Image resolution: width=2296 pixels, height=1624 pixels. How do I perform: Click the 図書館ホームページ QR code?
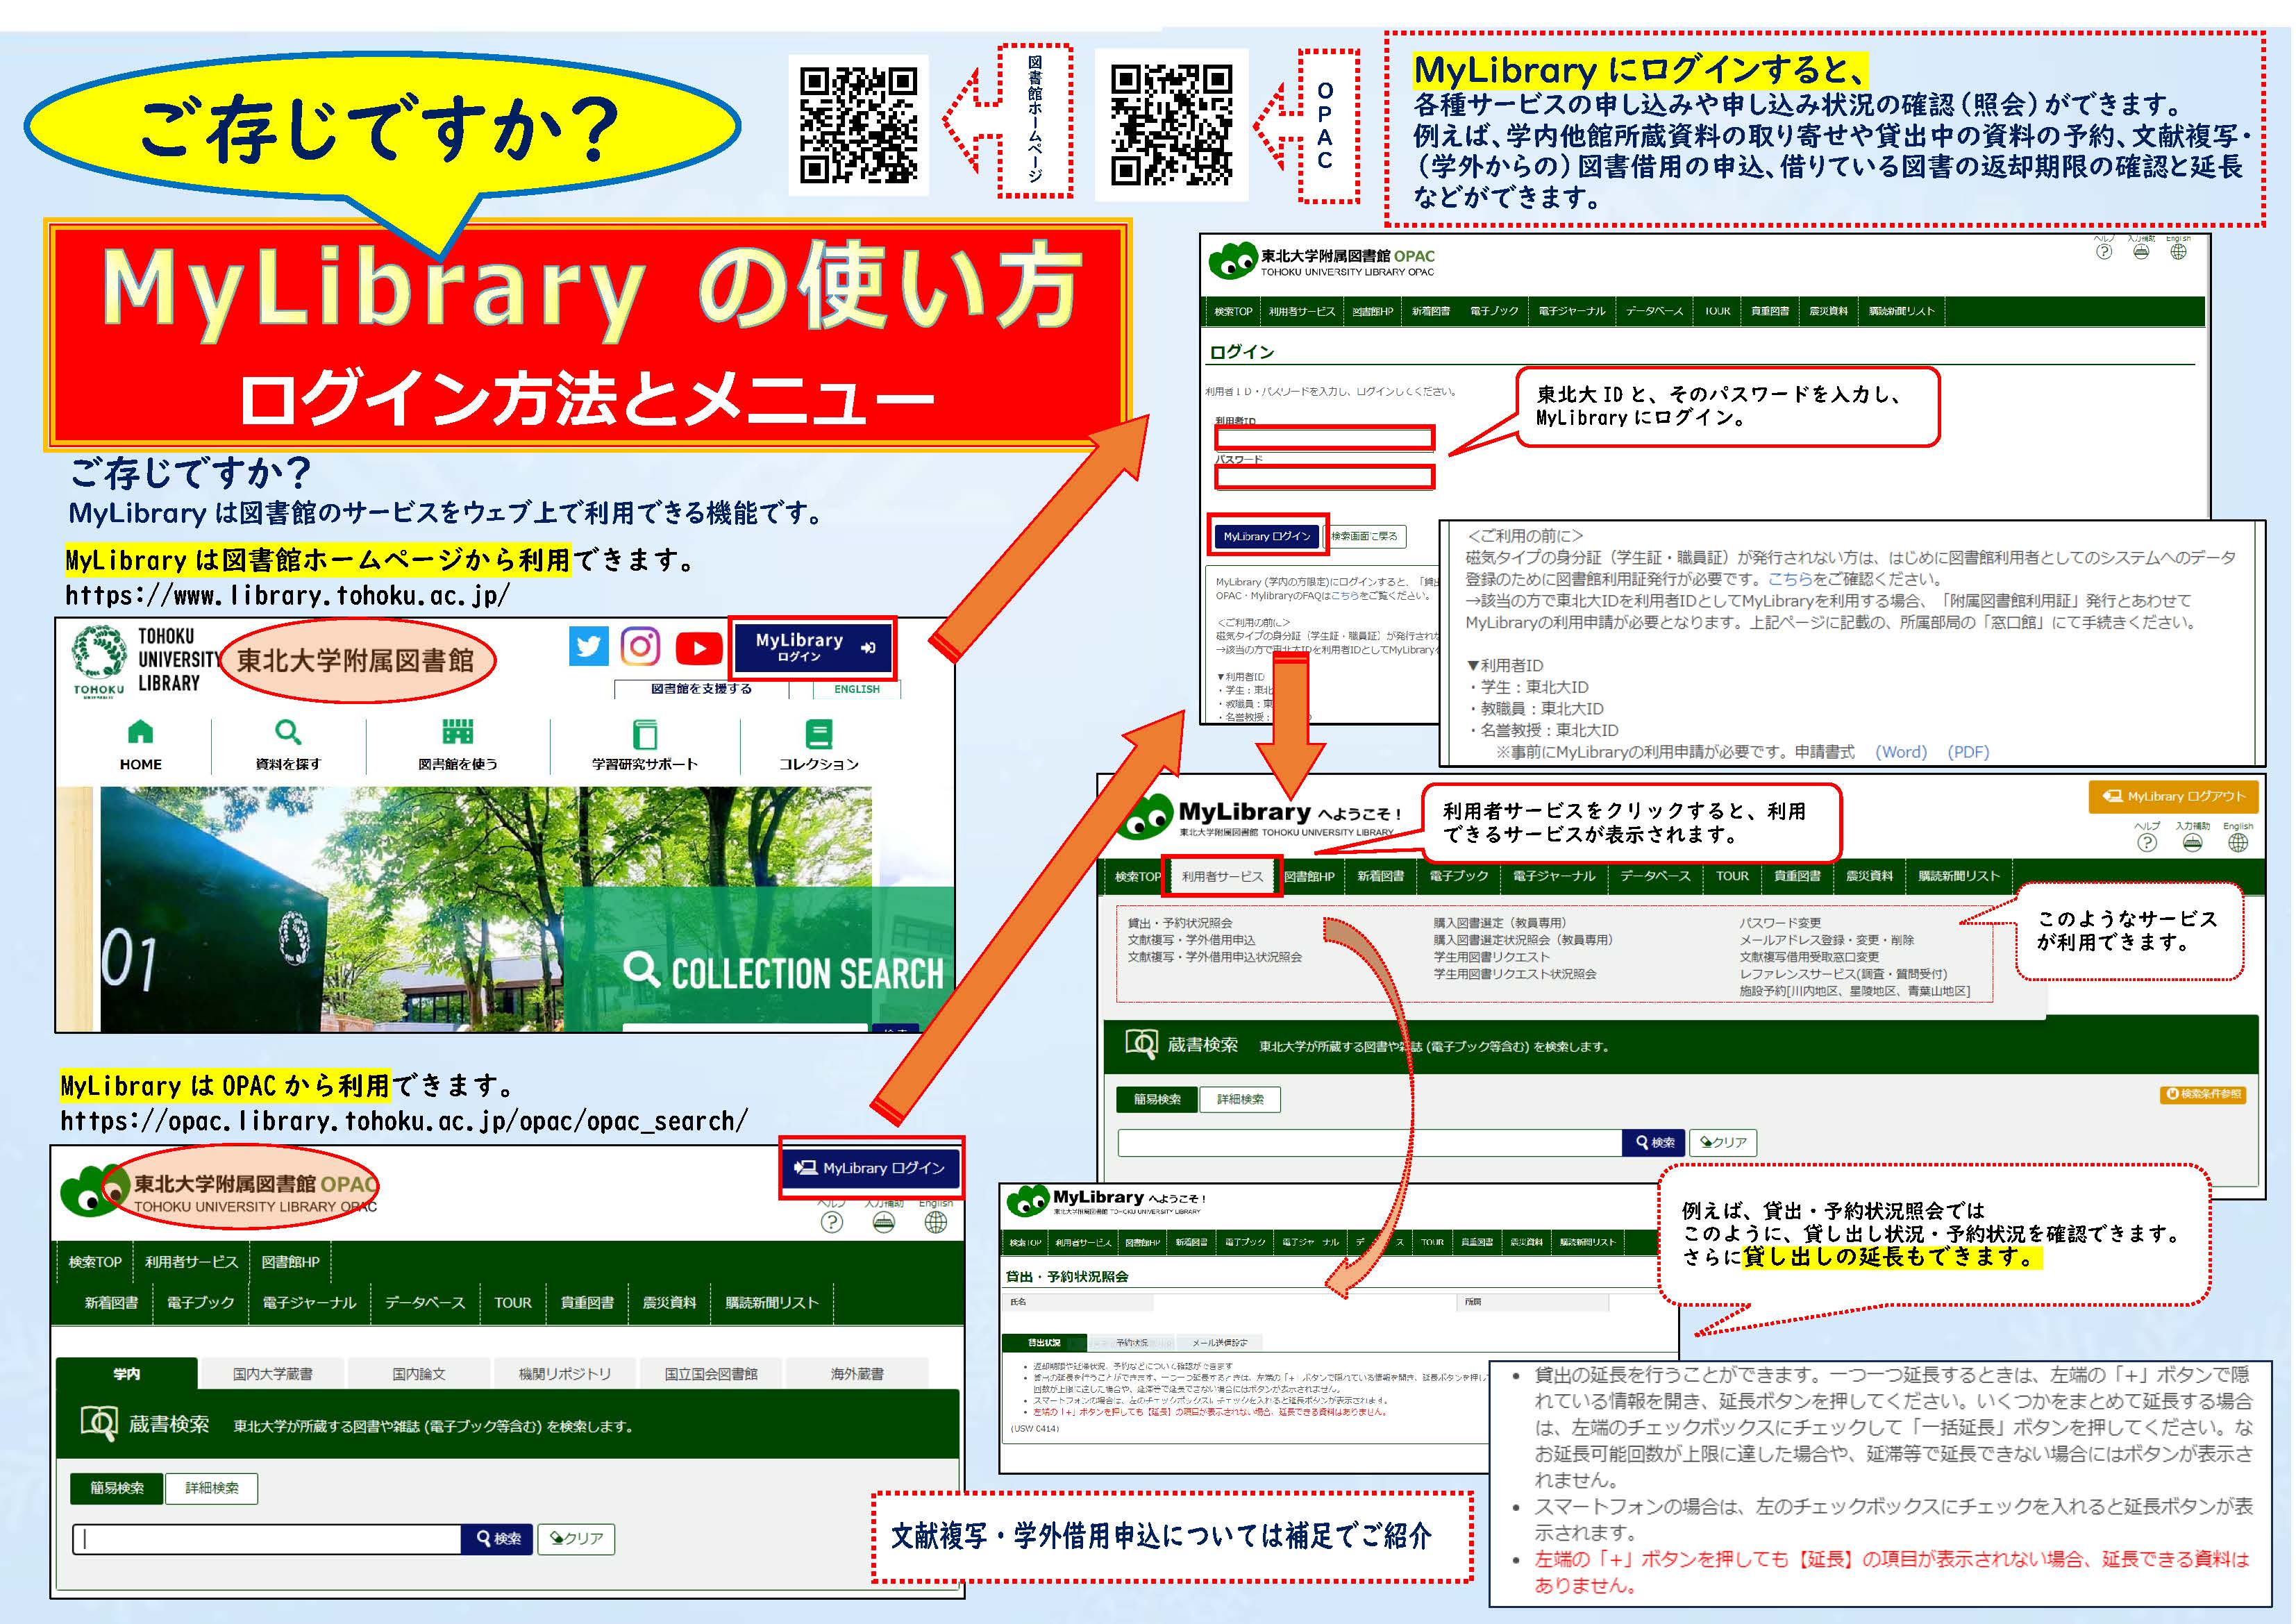[859, 125]
